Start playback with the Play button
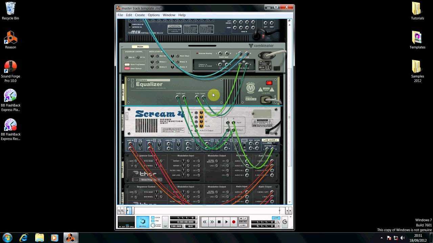 226,222
